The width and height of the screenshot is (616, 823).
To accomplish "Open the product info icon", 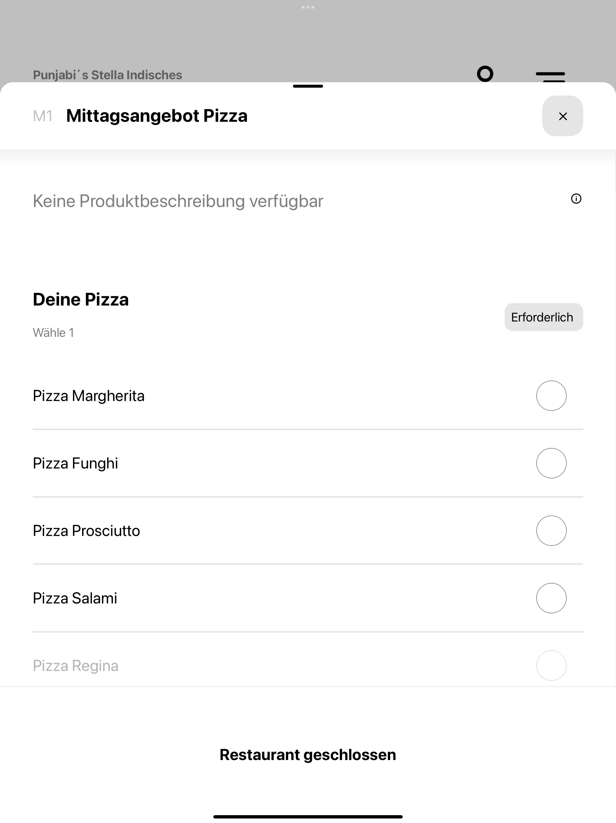I will pos(576,199).
